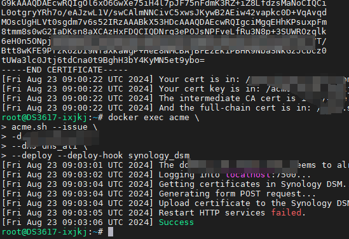Click 'Restart HTTP services' log text
The height and width of the screenshot is (239, 349).
[212, 213]
